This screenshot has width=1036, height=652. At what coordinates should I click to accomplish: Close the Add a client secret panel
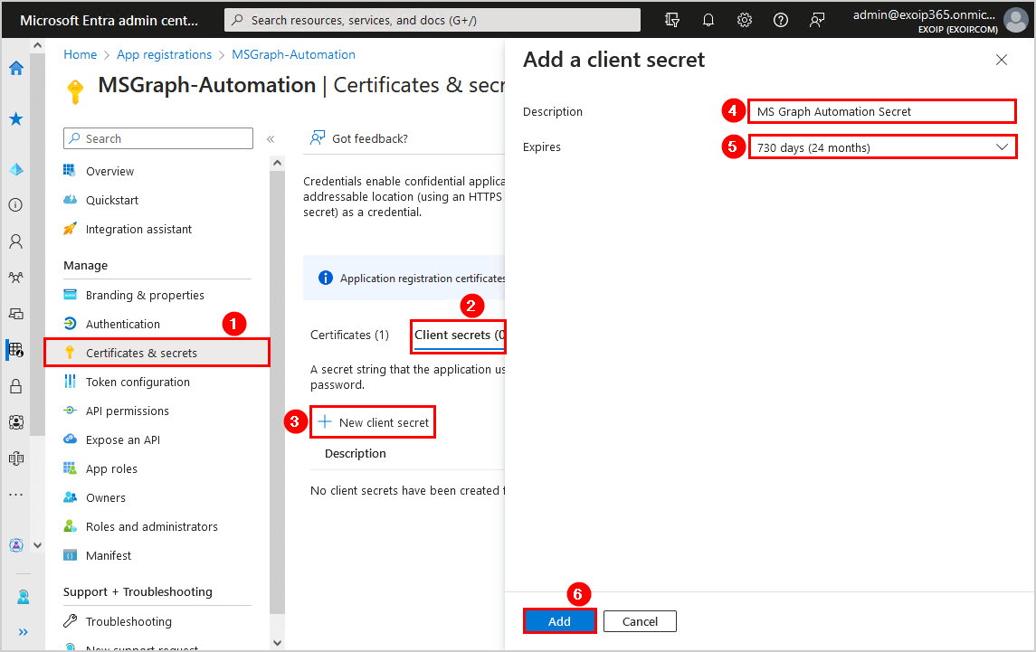point(1002,60)
